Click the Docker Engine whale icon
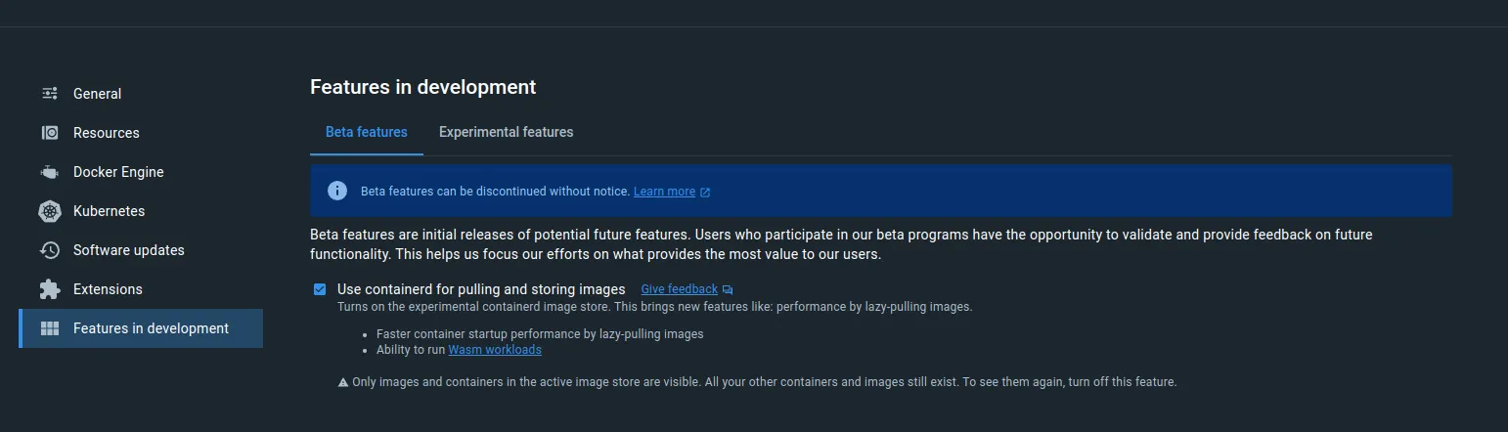 point(50,172)
